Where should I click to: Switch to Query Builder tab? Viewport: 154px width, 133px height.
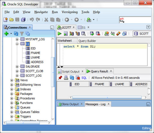coord(87,41)
